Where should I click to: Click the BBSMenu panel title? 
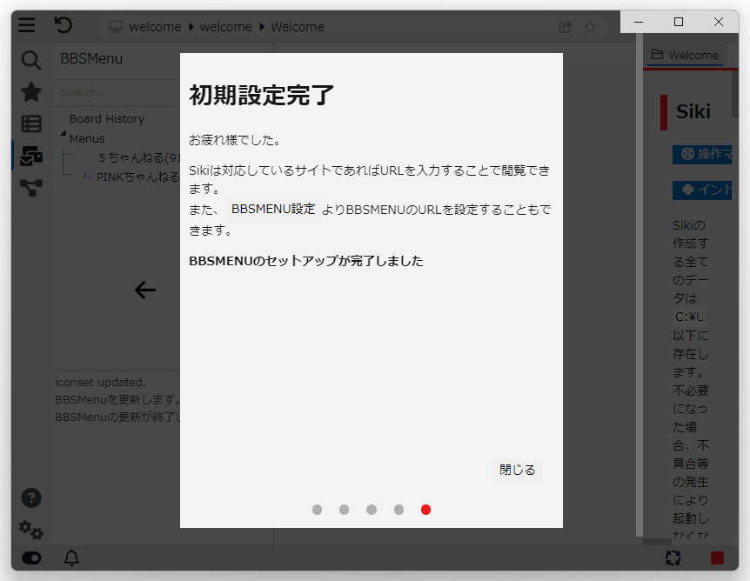click(91, 59)
